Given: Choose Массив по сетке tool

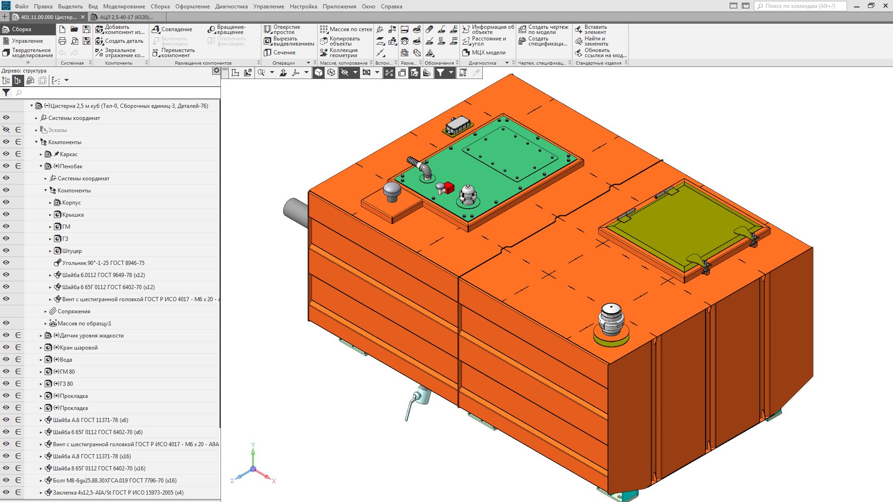Looking at the screenshot, I should click(x=346, y=29).
